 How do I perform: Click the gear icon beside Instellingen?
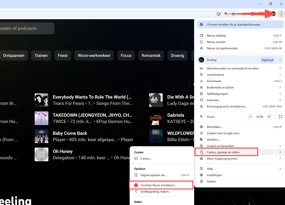click(202, 175)
